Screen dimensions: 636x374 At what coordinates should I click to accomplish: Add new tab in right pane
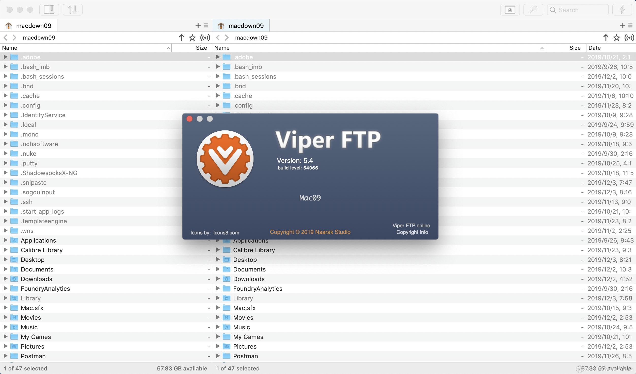[623, 25]
